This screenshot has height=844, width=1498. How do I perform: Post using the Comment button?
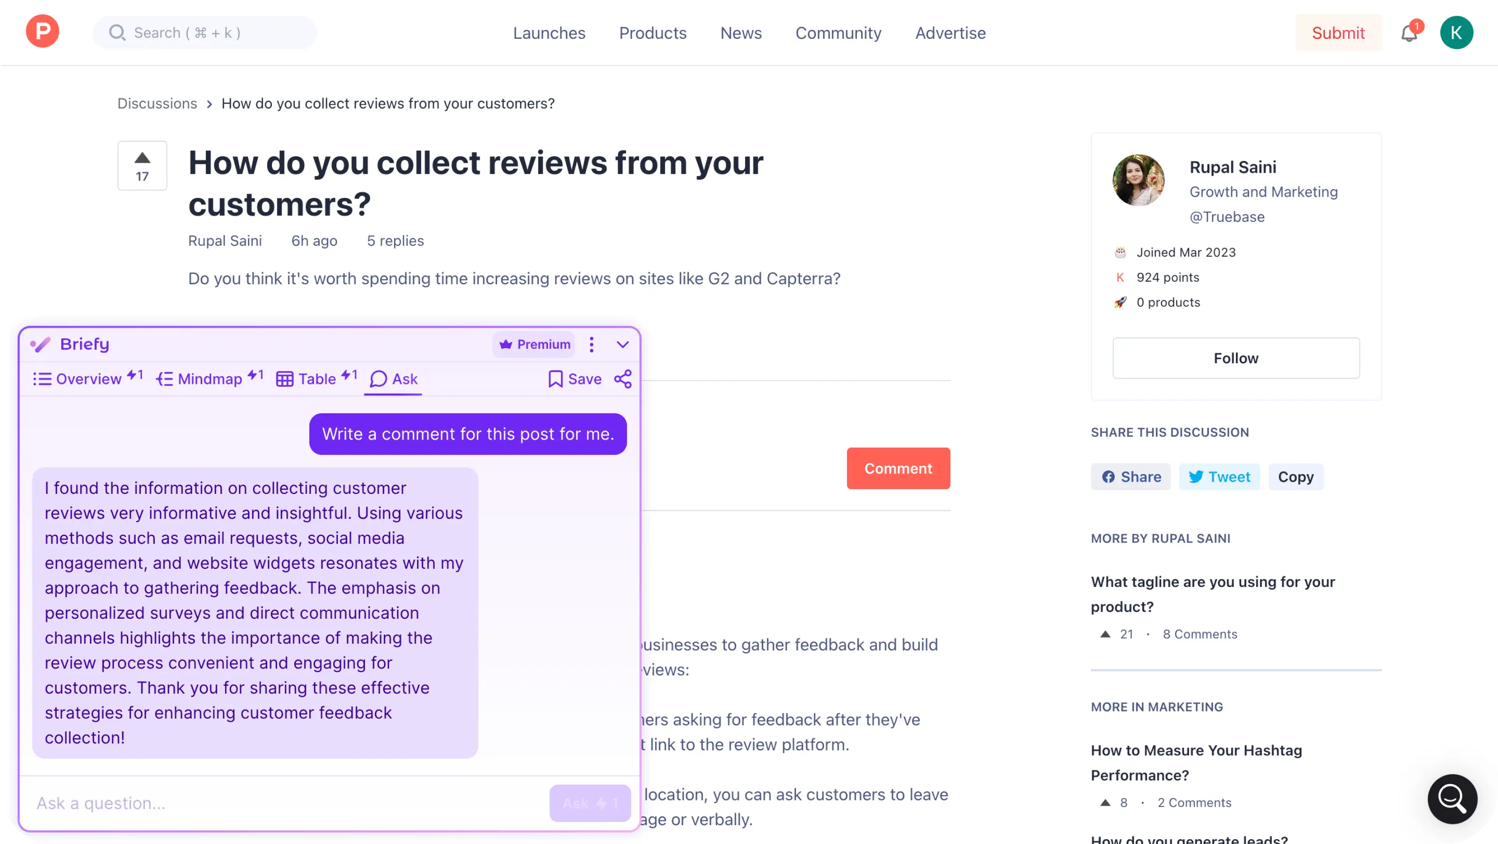click(898, 468)
